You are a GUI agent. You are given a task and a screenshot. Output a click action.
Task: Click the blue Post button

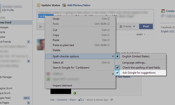146,26
